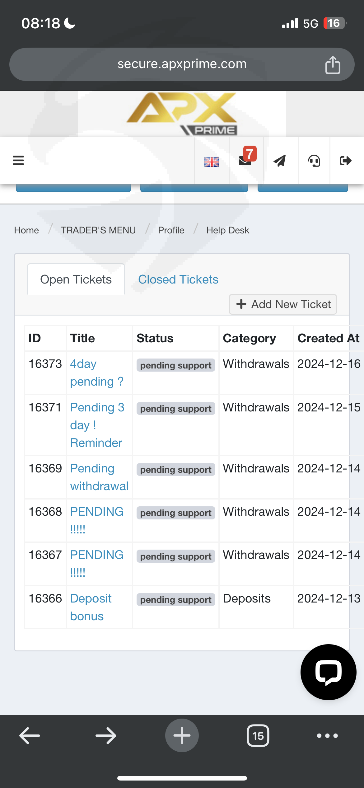Image resolution: width=364 pixels, height=788 pixels.
Task: Show the 15 open browser tabs
Action: coord(258,736)
